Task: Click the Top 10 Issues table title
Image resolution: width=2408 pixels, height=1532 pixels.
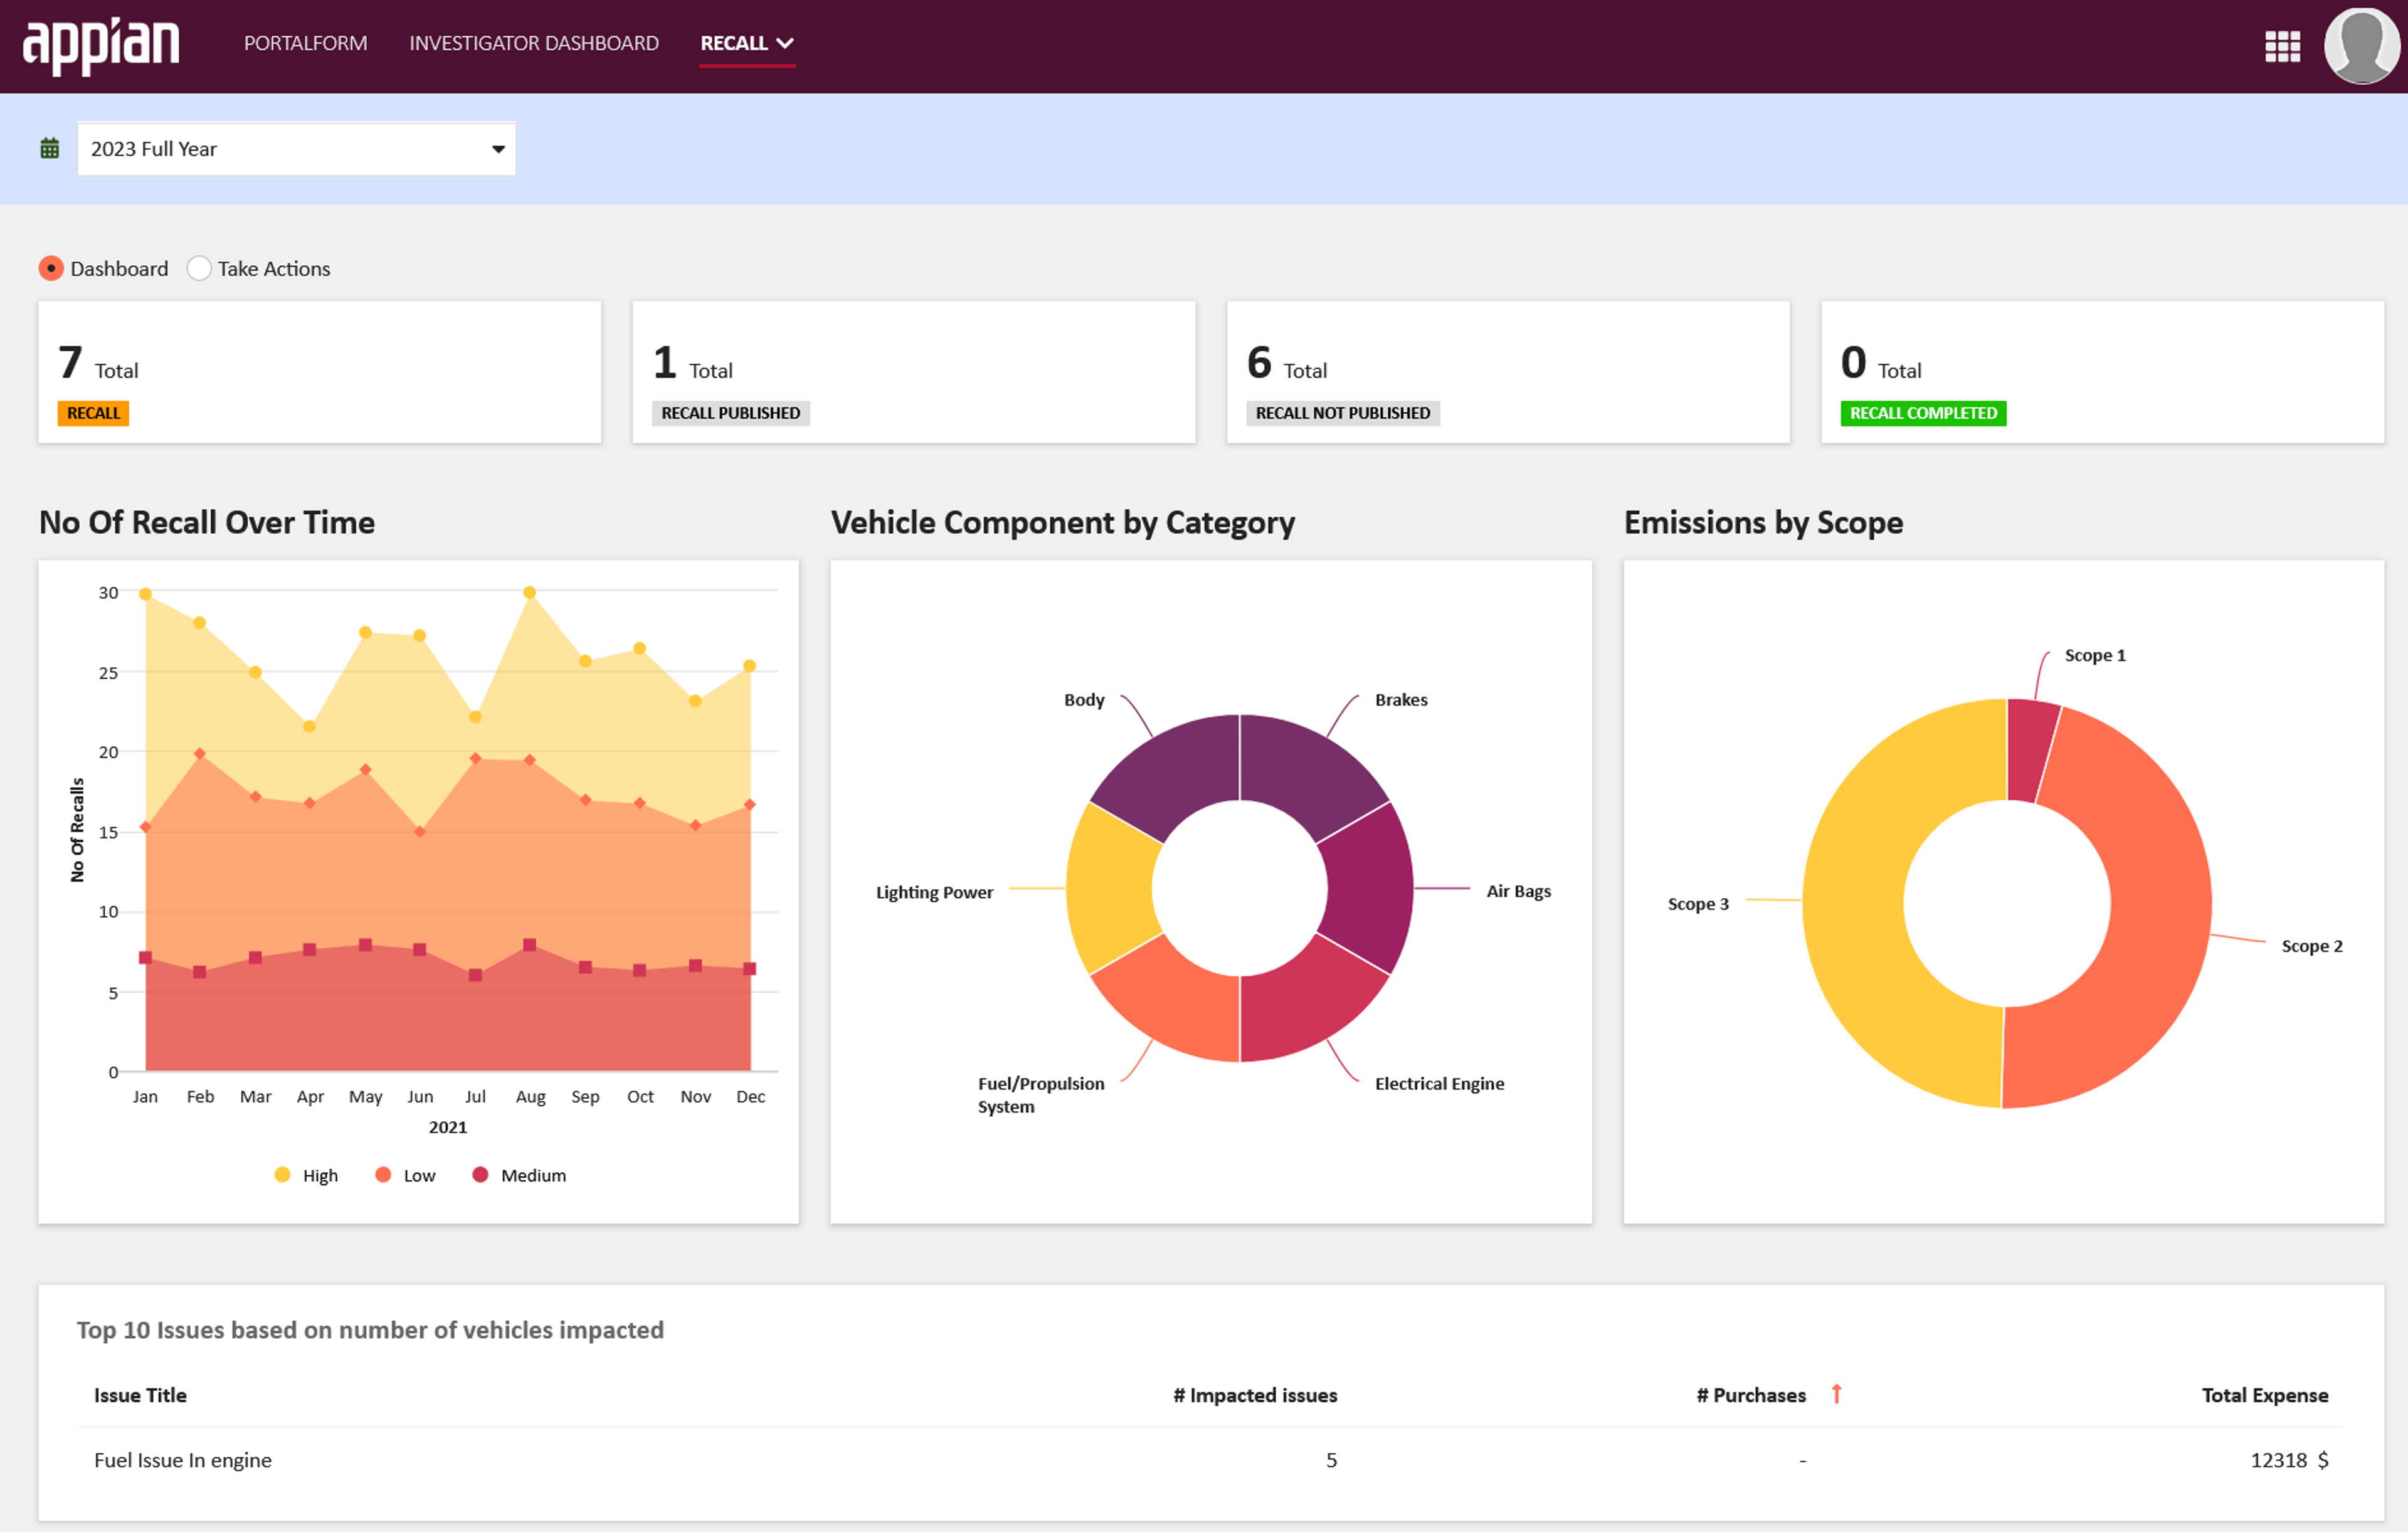Action: pos(370,1330)
